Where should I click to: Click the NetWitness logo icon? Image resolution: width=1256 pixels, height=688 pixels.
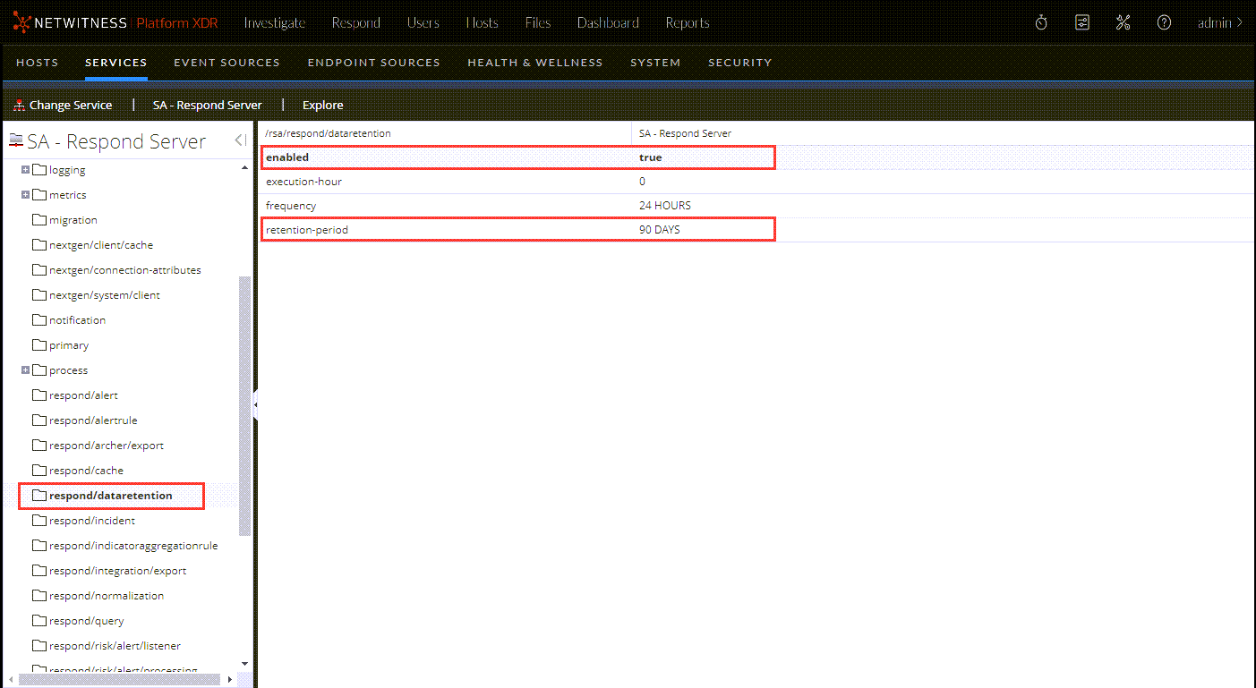point(22,22)
